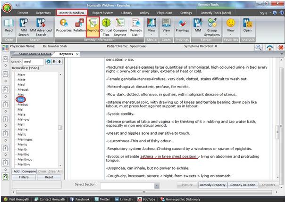This screenshot has height=203, width=286.
Task: Click the Open Analysis icon
Action: click(247, 25)
